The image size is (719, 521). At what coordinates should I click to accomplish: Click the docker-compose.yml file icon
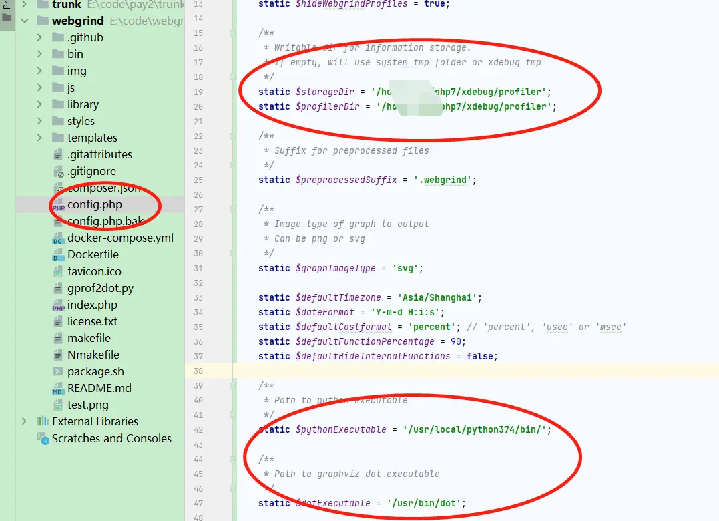pyautogui.click(x=58, y=238)
